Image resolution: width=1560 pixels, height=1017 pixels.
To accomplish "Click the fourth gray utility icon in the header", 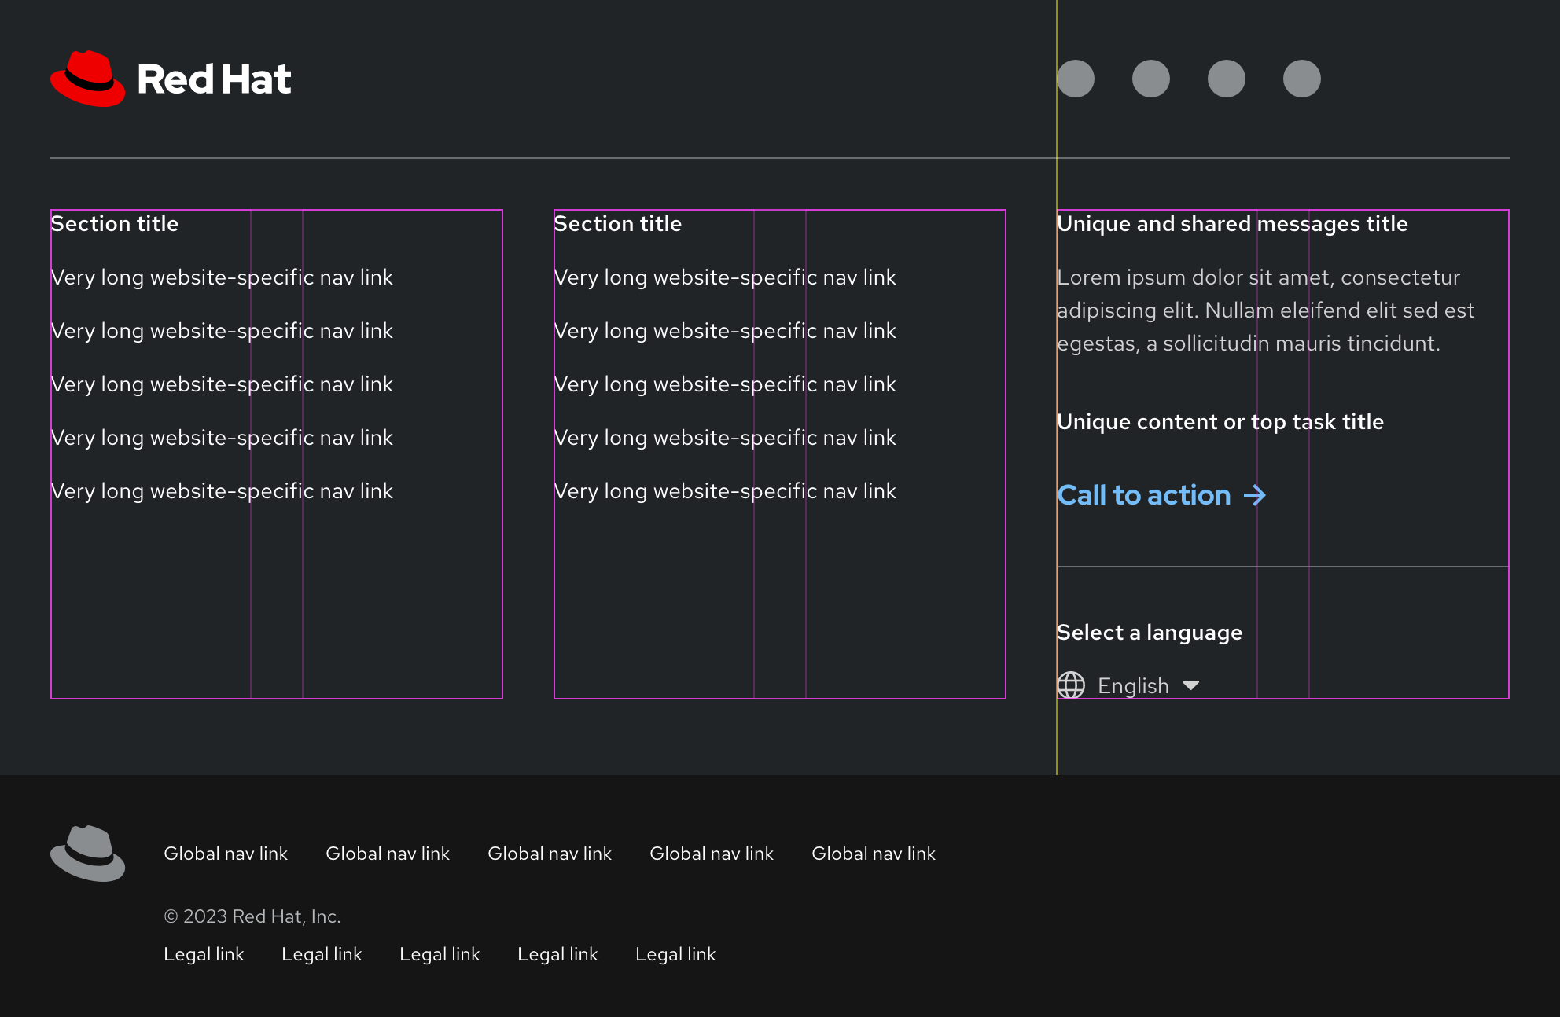I will [x=1301, y=78].
